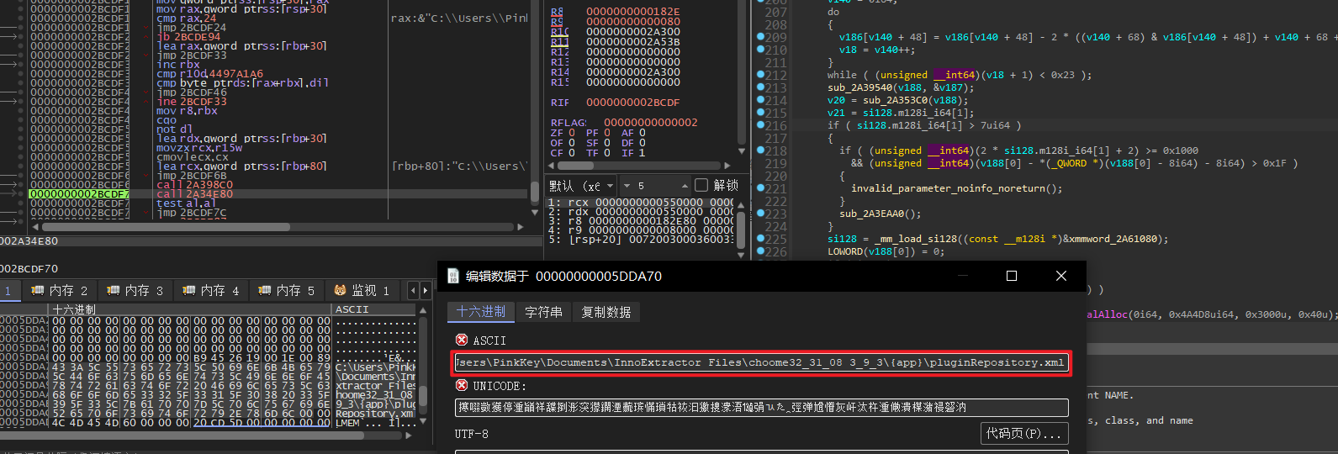This screenshot has width=1338, height=454.
Task: Click the 内存 4 memory chip icon
Action: (x=189, y=290)
